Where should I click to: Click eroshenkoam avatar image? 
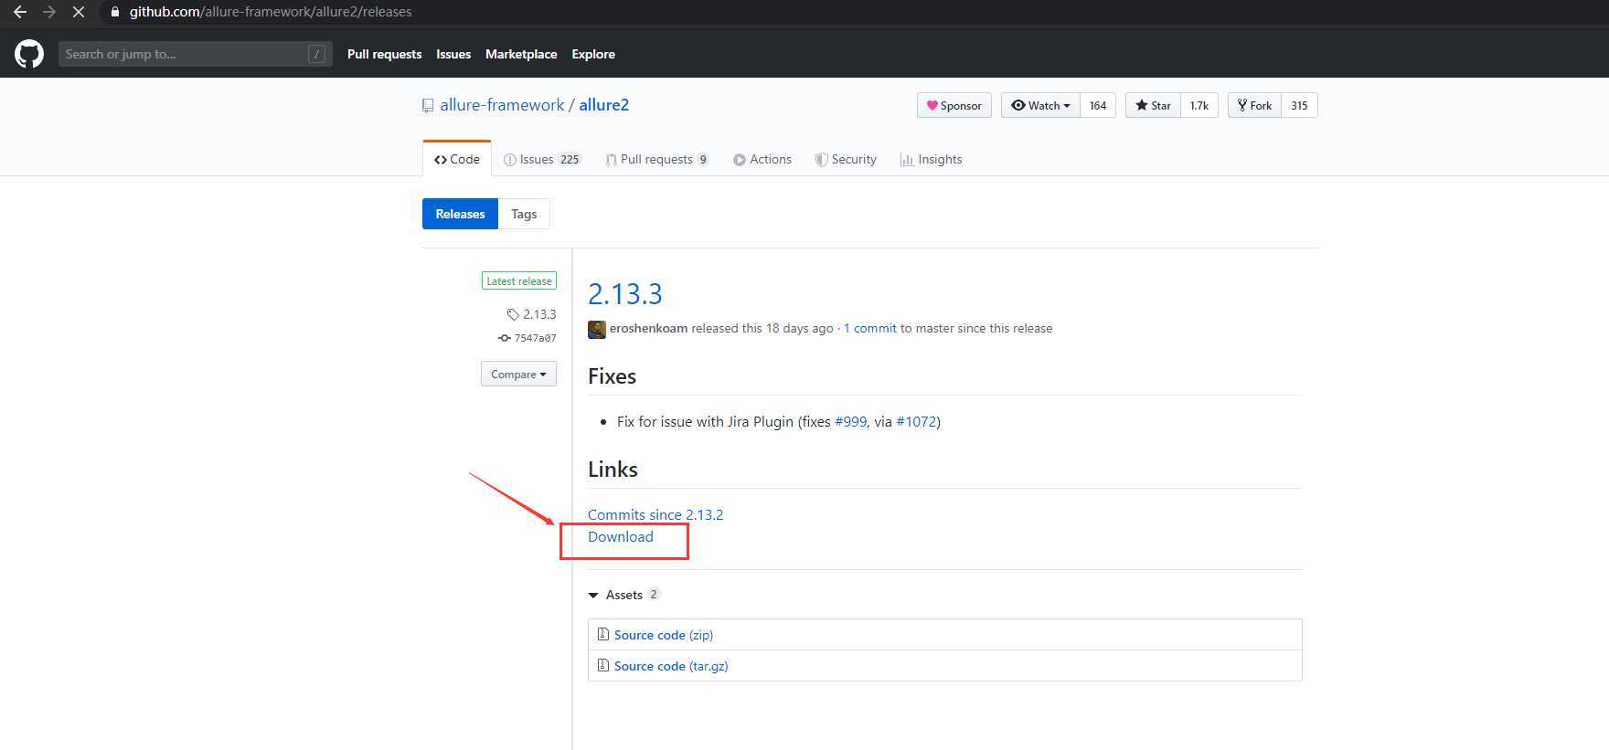coord(597,329)
